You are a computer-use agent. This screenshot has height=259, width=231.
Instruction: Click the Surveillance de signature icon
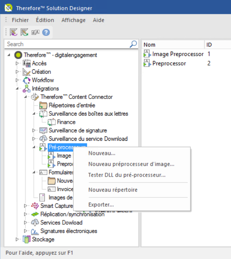[43, 130]
